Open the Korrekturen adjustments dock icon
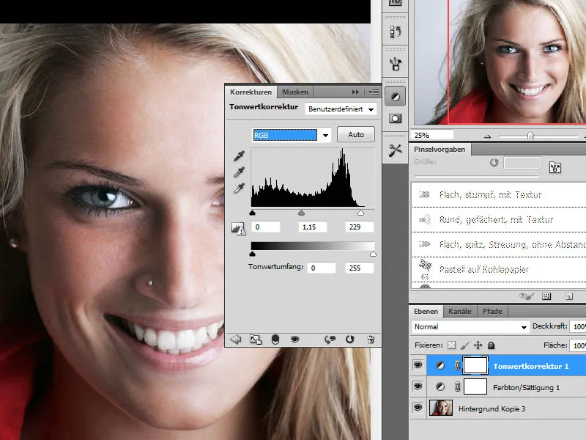This screenshot has height=440, width=586. tap(395, 97)
